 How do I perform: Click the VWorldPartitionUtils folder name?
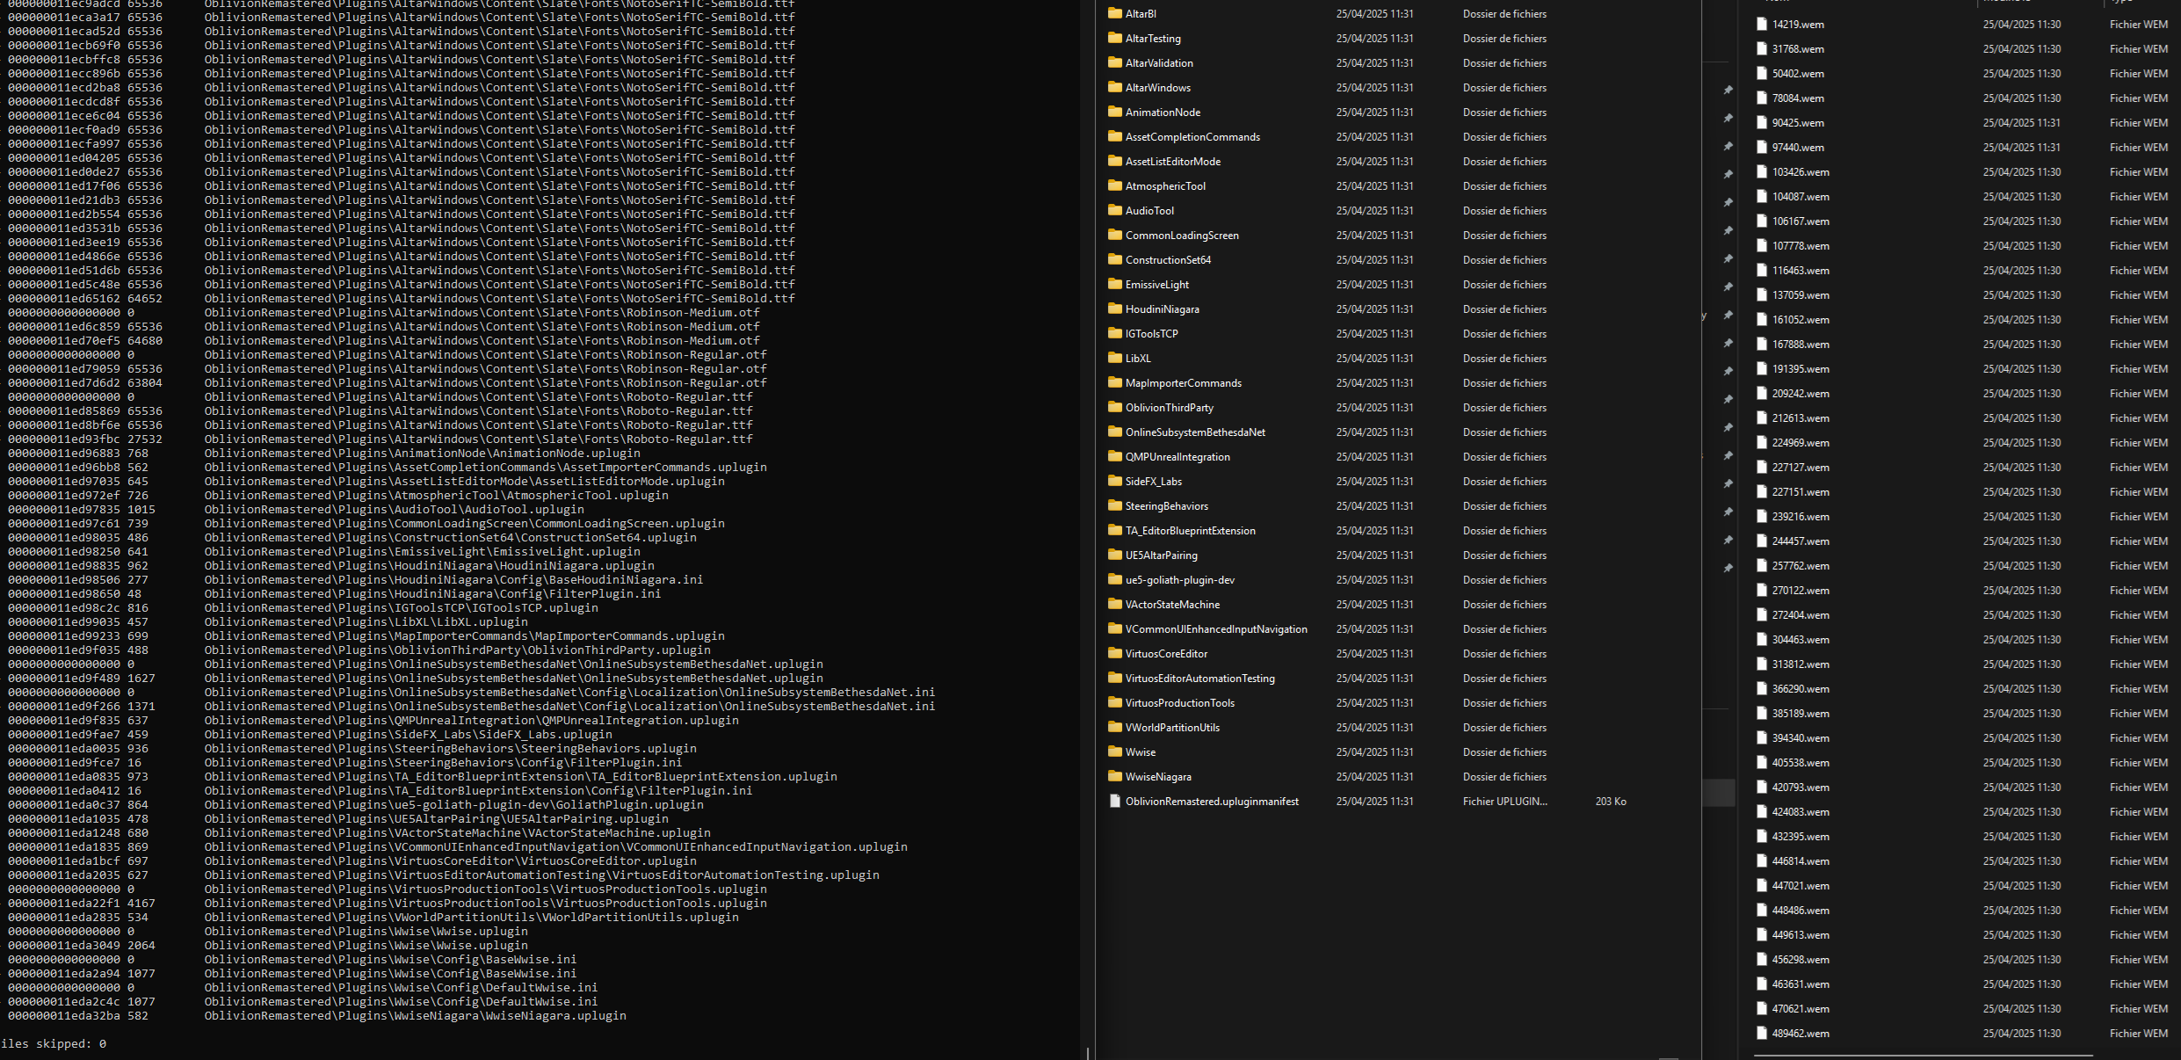[1172, 728]
